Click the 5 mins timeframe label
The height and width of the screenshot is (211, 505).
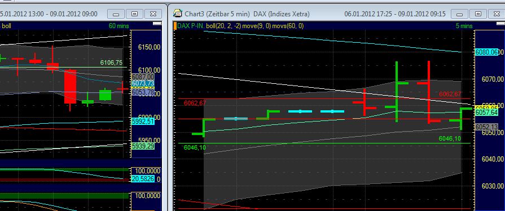coord(464,26)
